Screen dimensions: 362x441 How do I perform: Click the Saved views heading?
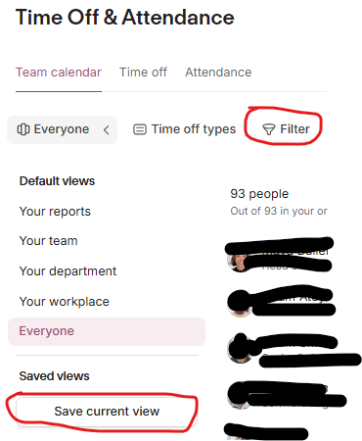click(54, 376)
